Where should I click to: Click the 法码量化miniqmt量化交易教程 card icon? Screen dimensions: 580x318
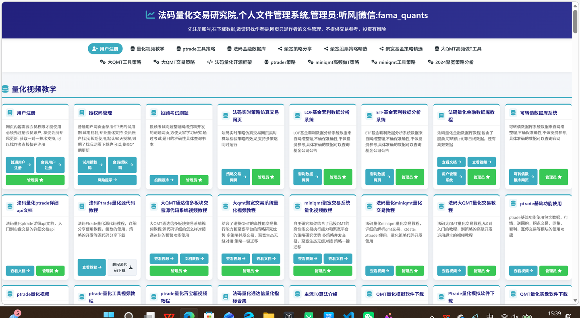tap(369, 206)
